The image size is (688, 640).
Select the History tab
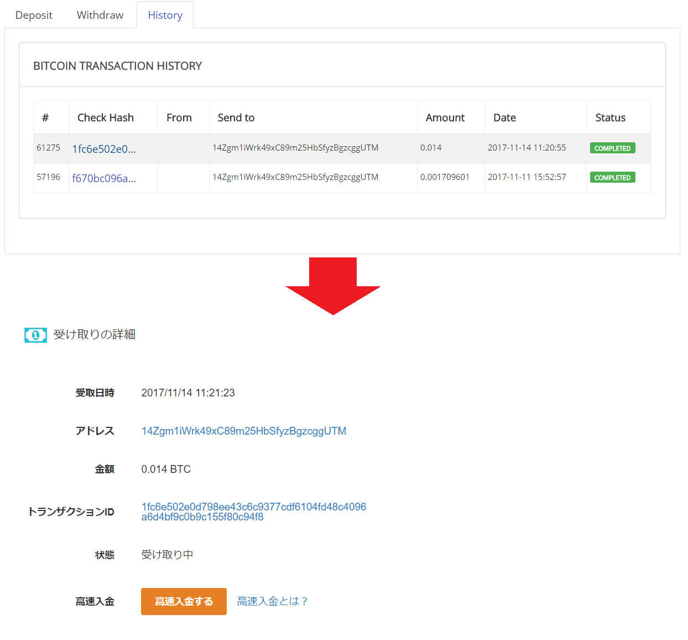tap(165, 15)
